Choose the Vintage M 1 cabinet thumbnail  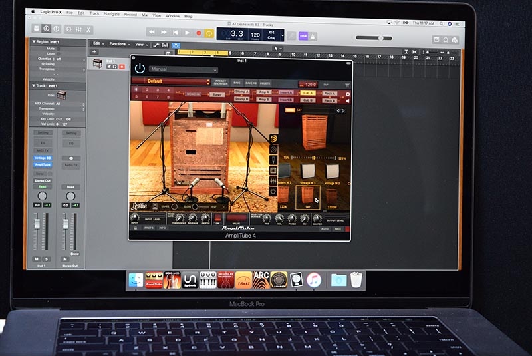[308, 172]
